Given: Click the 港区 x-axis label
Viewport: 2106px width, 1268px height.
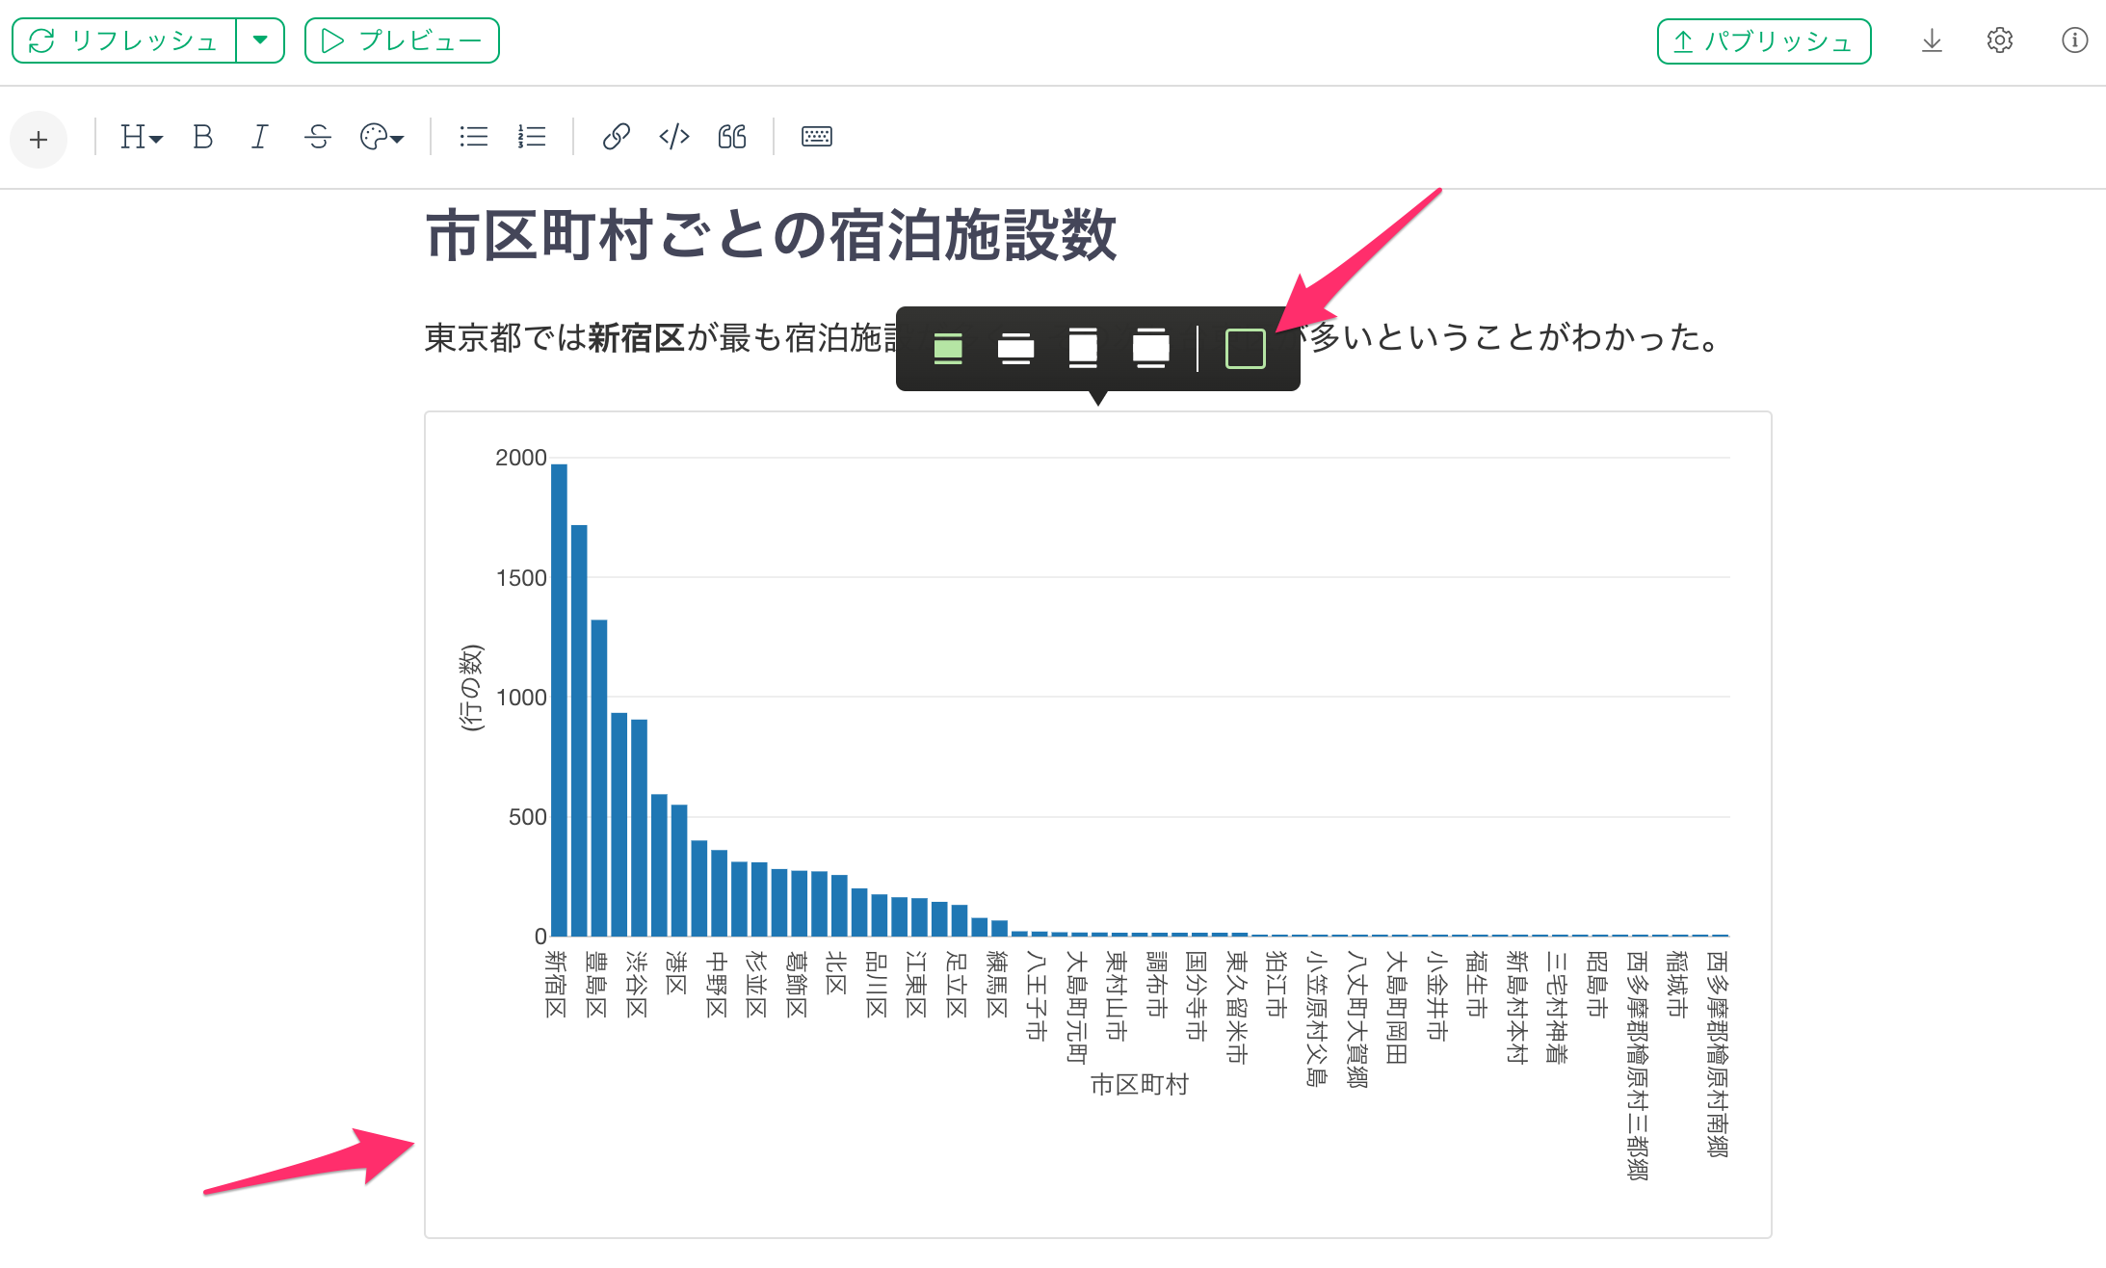Looking at the screenshot, I should pyautogui.click(x=676, y=973).
